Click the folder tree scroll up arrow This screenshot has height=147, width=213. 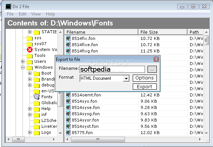60,32
